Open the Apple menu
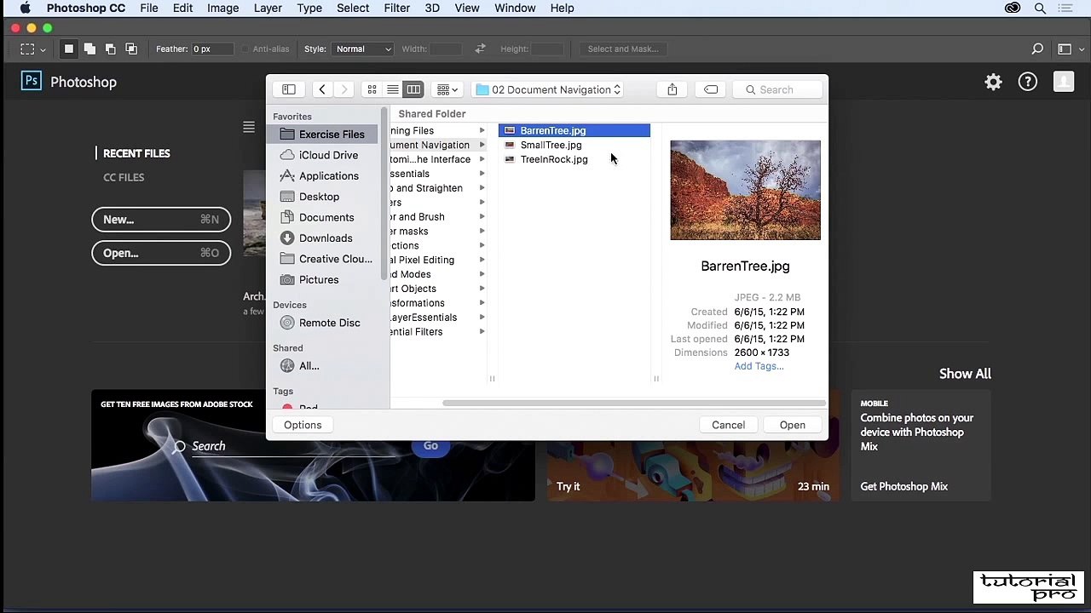Viewport: 1091px width, 613px height. click(26, 8)
